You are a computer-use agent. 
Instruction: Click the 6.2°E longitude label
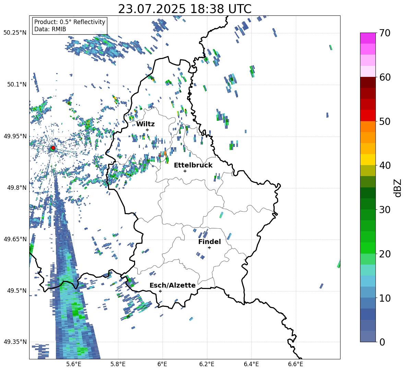click(x=207, y=364)
